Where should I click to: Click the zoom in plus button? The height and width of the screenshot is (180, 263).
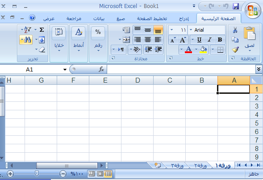coord(10,174)
